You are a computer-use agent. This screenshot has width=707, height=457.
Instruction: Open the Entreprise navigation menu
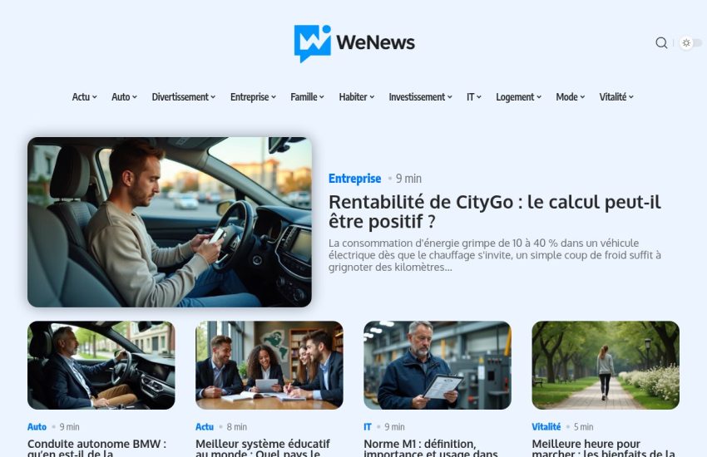pyautogui.click(x=253, y=97)
